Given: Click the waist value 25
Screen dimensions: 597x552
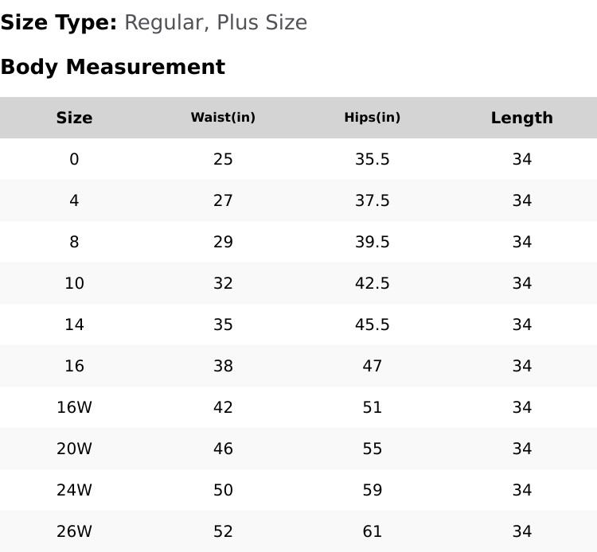Looking at the screenshot, I should pos(223,159).
